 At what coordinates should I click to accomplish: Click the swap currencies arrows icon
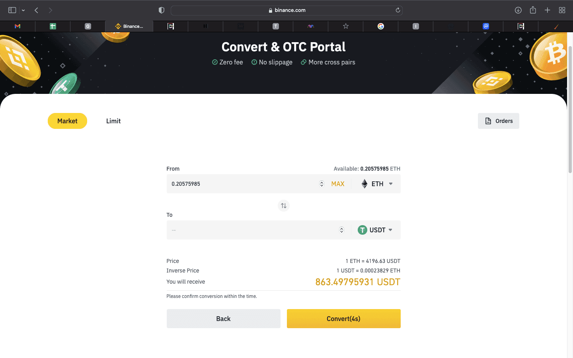pyautogui.click(x=283, y=206)
